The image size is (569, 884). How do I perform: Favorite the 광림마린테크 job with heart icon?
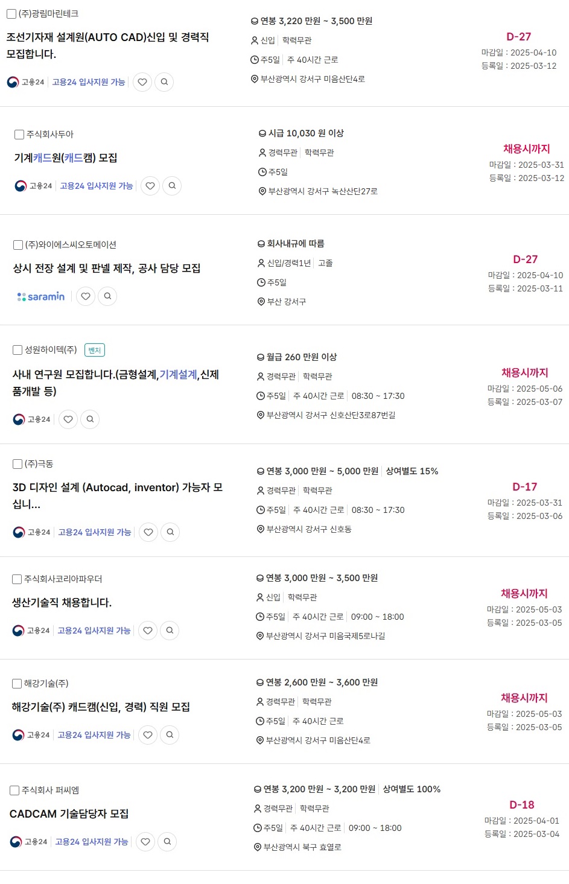coord(142,82)
